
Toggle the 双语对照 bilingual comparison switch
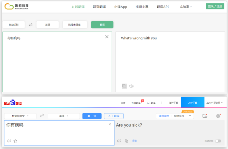[218, 141]
